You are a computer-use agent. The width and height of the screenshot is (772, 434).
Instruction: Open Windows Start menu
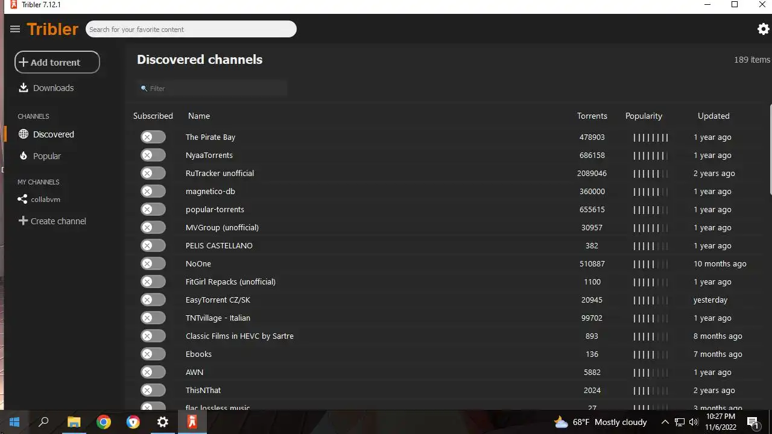click(14, 422)
